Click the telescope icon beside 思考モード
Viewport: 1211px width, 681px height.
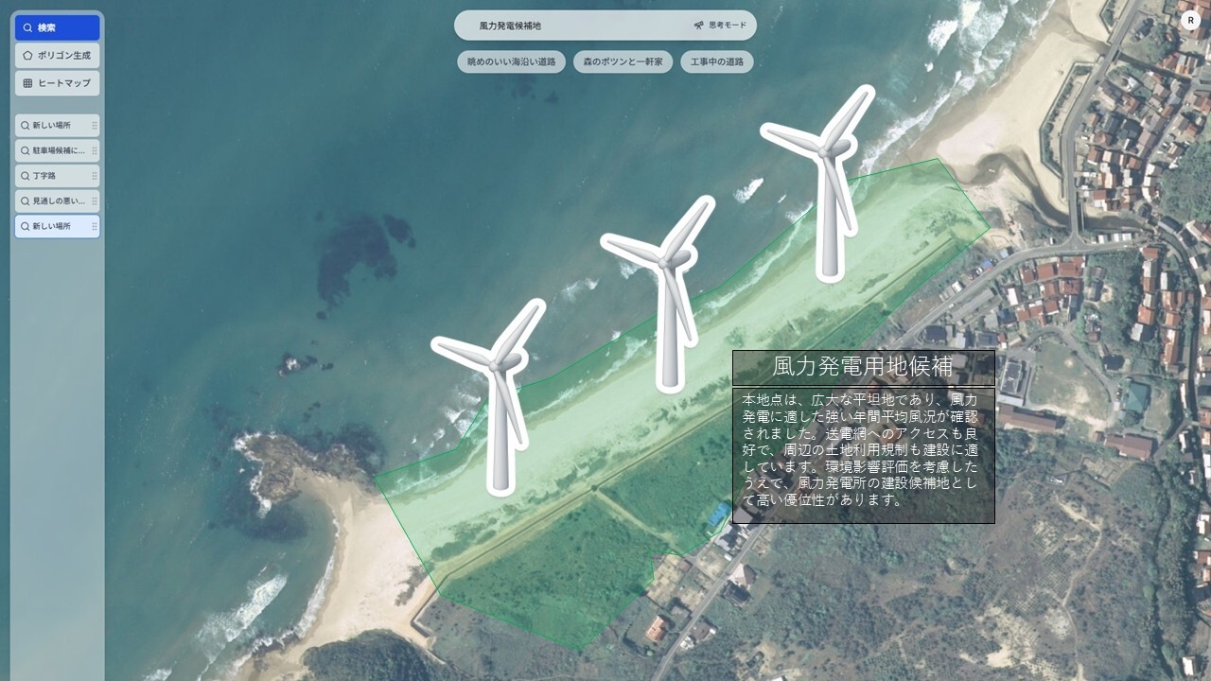coord(699,25)
